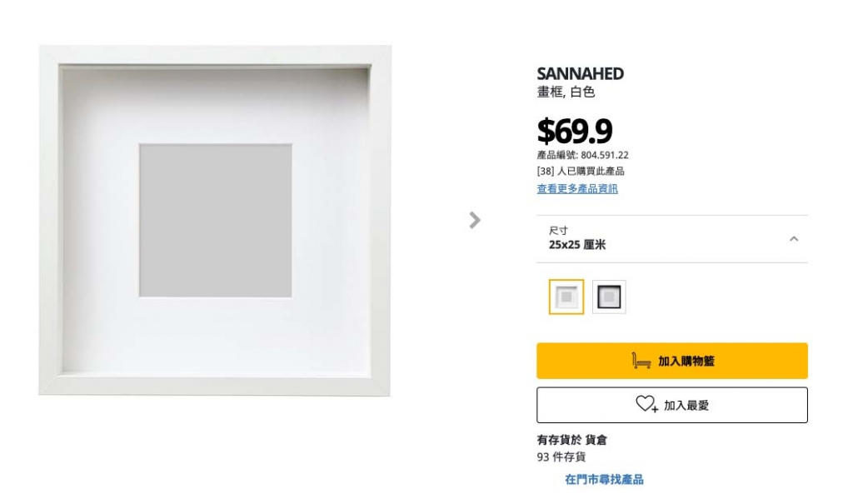Click the product number 804.591.22
This screenshot has width=853, height=494.
[605, 155]
